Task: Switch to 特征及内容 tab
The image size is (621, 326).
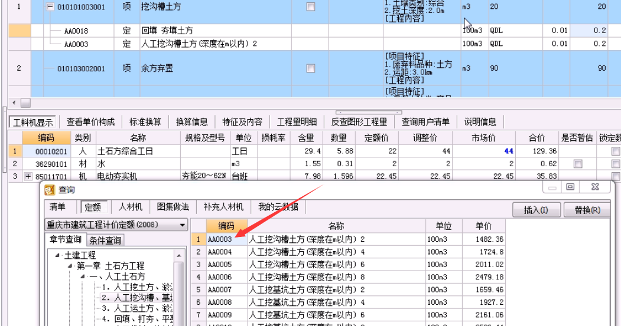Action: pyautogui.click(x=242, y=122)
